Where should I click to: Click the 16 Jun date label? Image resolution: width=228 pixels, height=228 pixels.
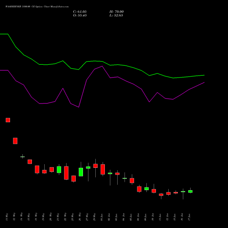click(x=182, y=217)
